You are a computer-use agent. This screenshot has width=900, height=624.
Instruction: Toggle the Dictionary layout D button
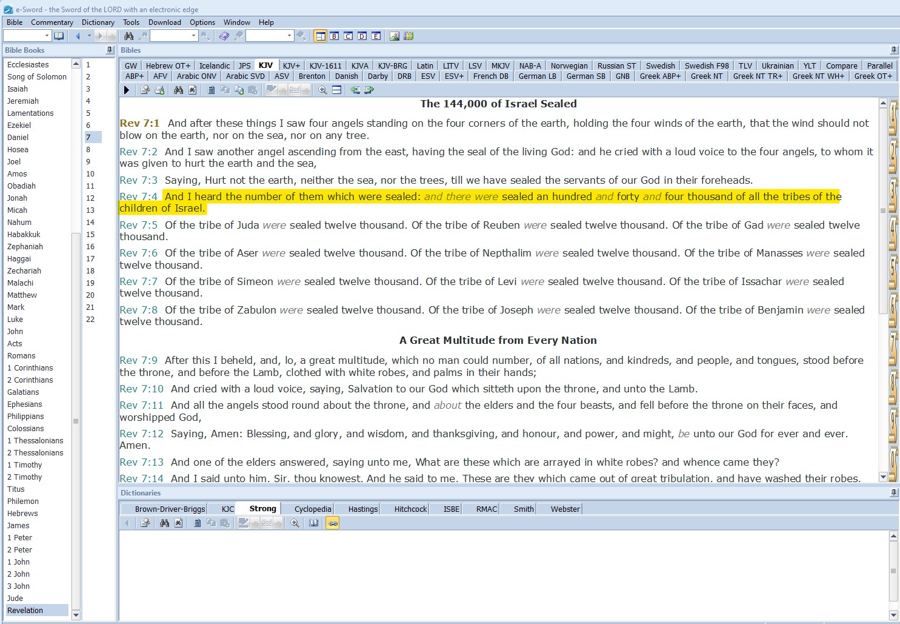(362, 36)
